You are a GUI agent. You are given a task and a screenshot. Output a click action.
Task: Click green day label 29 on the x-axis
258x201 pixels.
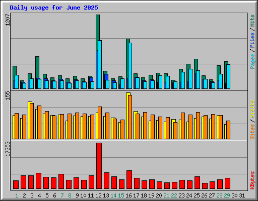pos(227,195)
